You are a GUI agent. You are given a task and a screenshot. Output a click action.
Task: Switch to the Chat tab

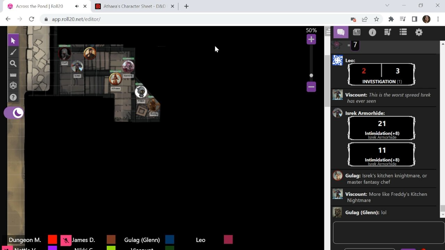pos(341,32)
